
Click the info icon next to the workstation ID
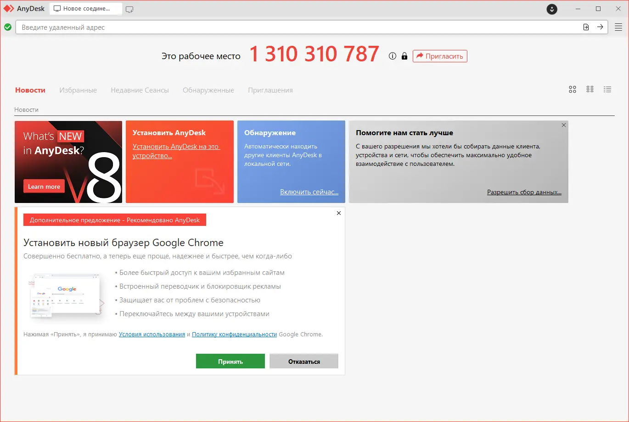coord(392,56)
